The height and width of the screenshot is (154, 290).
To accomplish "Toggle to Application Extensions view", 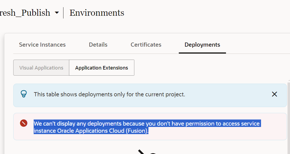I will [x=102, y=68].
